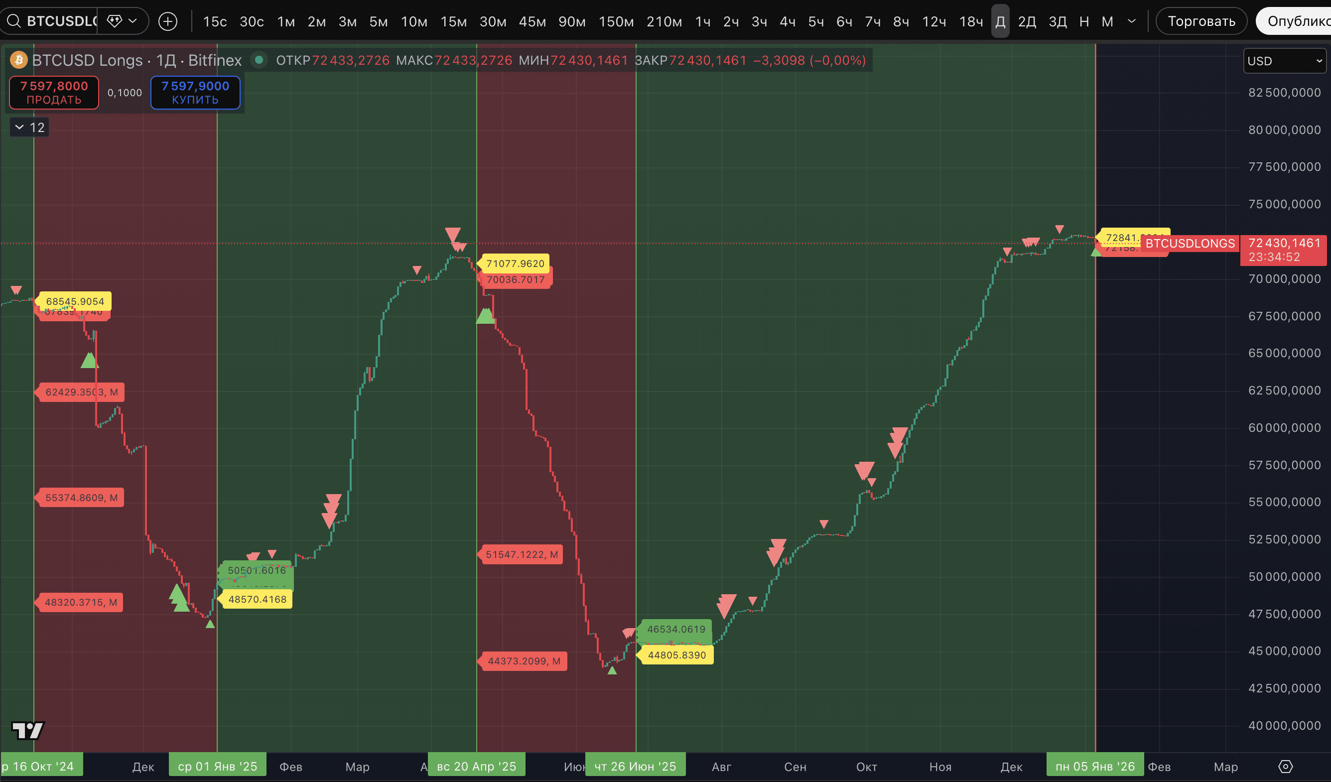Viewport: 1331px width, 782px height.
Task: Select the 1-hour (1ч) timeframe
Action: point(702,21)
